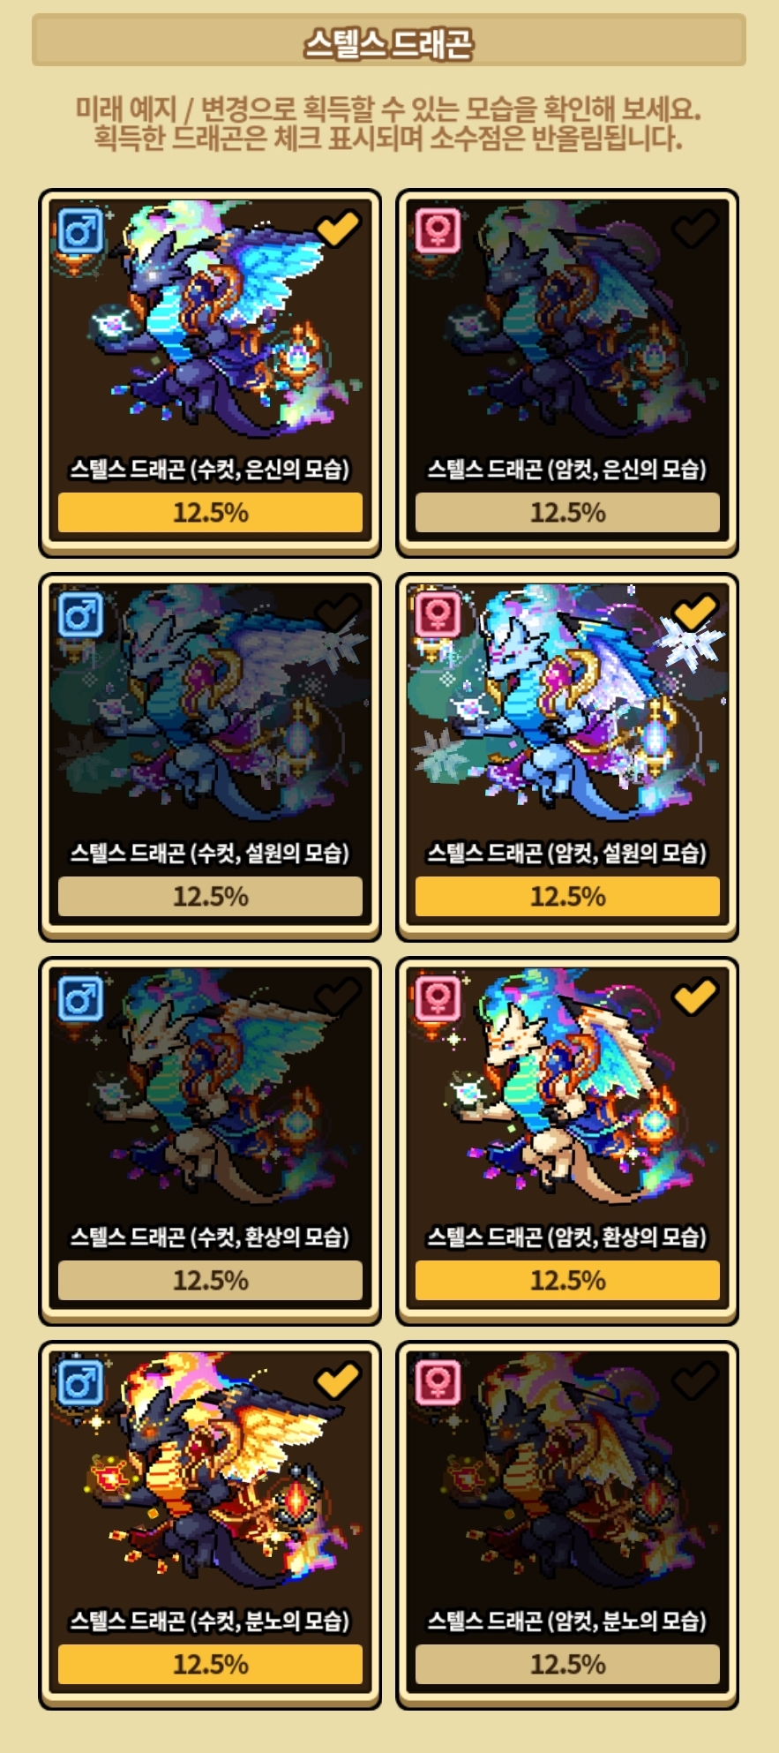Toggle checkmark on 암컷 설원의 모습 card
779x1753 pixels.
[x=695, y=612]
